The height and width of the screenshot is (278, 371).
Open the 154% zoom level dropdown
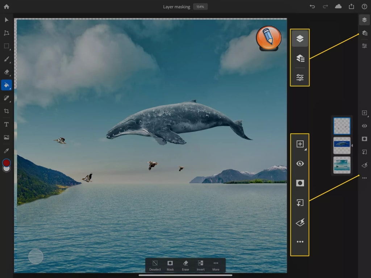click(200, 7)
